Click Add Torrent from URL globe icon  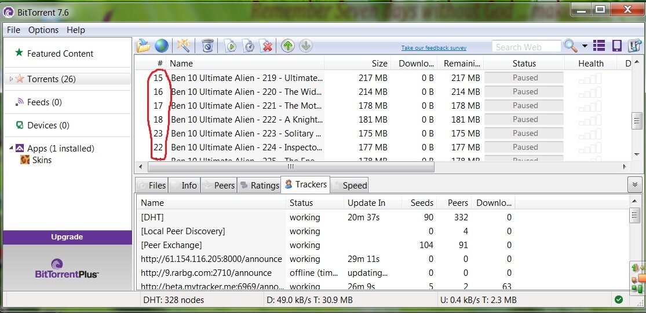click(162, 46)
